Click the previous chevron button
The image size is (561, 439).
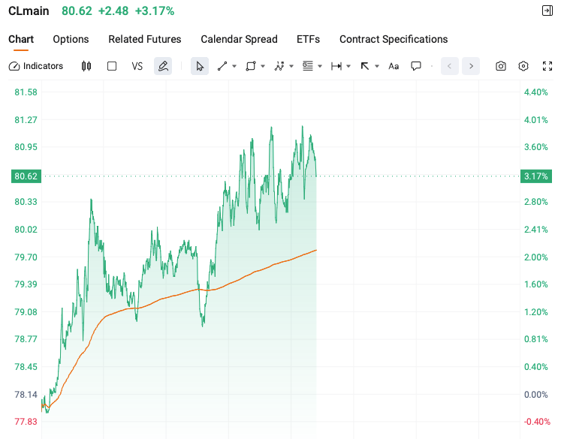tap(450, 66)
